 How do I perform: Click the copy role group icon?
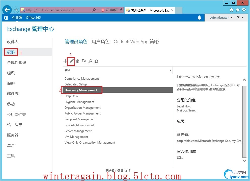click(84, 61)
